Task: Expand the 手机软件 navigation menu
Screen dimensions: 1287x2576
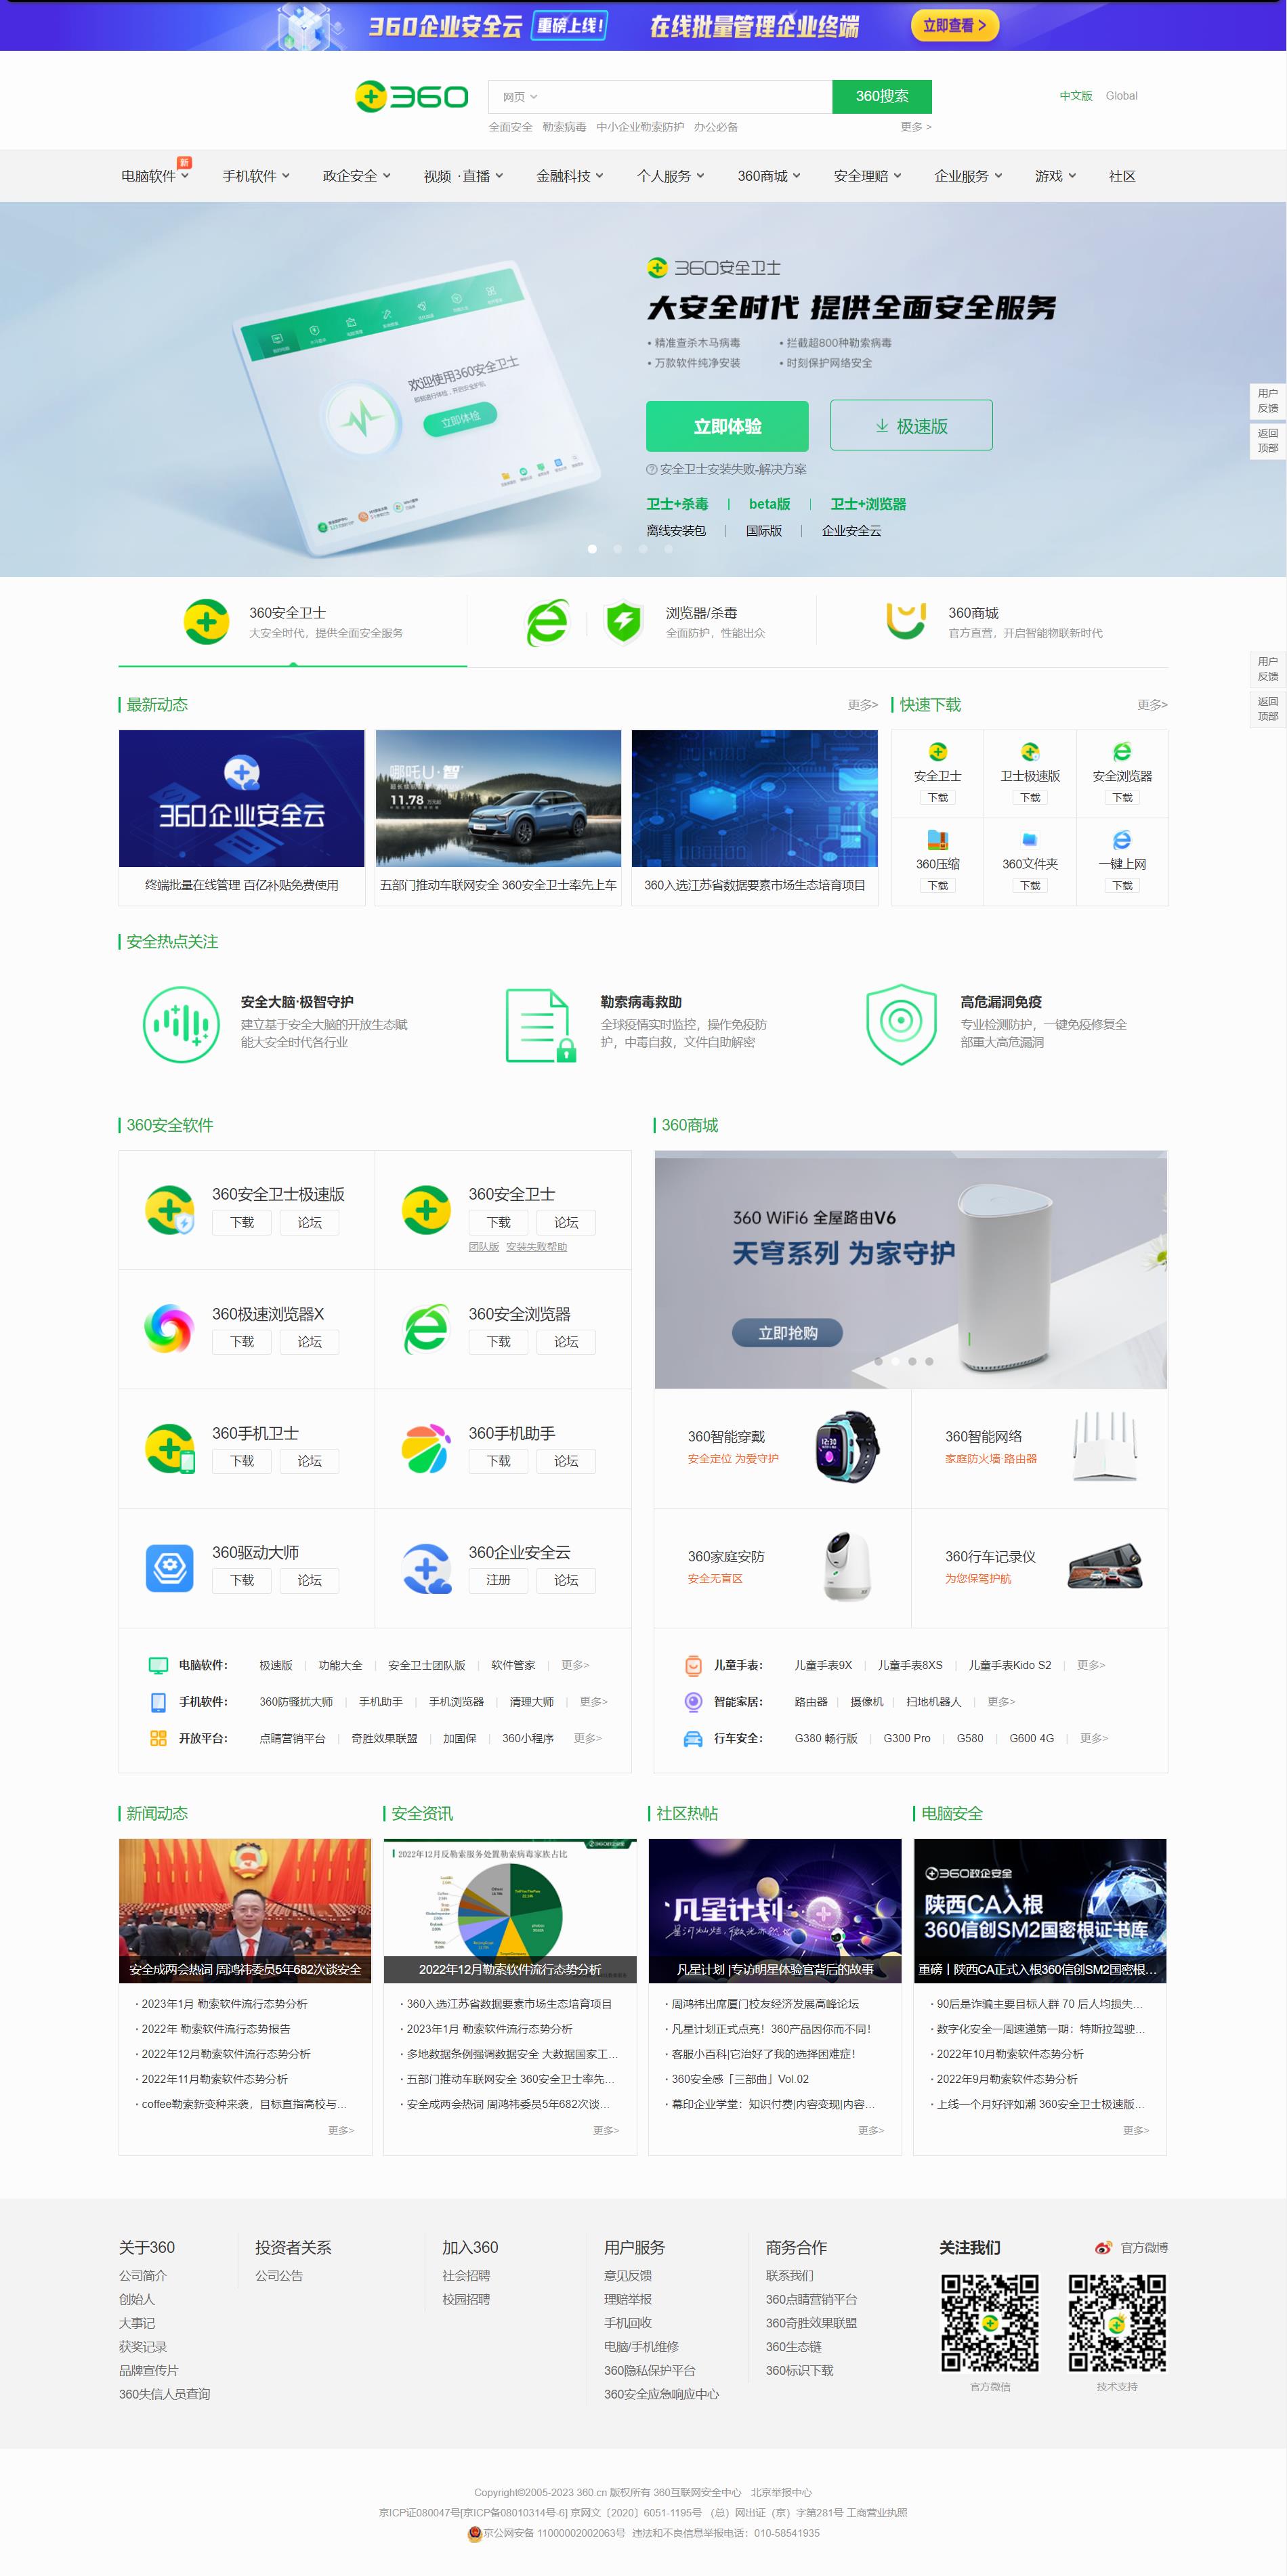Action: (256, 176)
